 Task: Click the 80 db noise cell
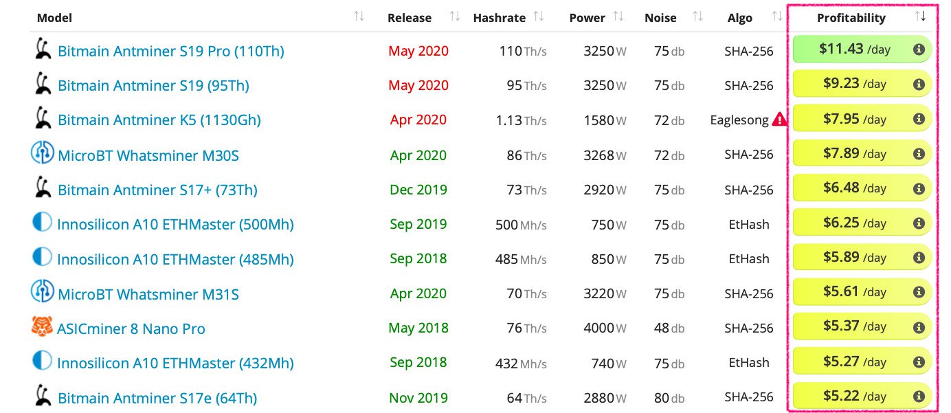(x=669, y=397)
